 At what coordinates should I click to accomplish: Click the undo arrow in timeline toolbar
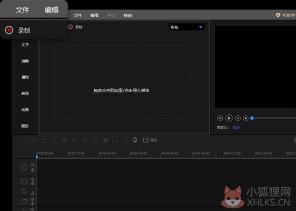[x=33, y=140]
